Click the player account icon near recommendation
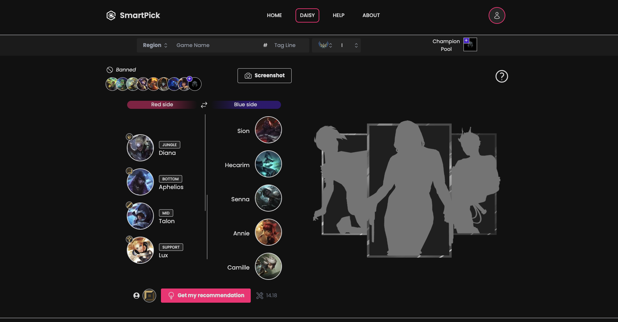Image resolution: width=618 pixels, height=322 pixels. click(136, 296)
